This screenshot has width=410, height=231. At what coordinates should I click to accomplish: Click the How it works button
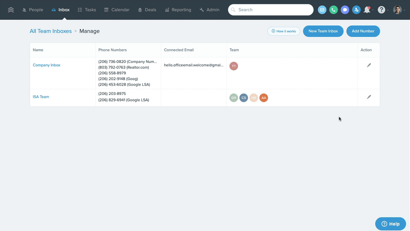pos(284,31)
